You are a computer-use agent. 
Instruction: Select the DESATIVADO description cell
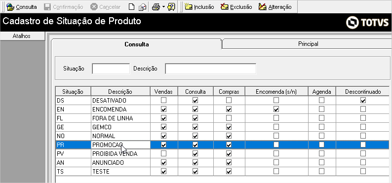(120, 100)
